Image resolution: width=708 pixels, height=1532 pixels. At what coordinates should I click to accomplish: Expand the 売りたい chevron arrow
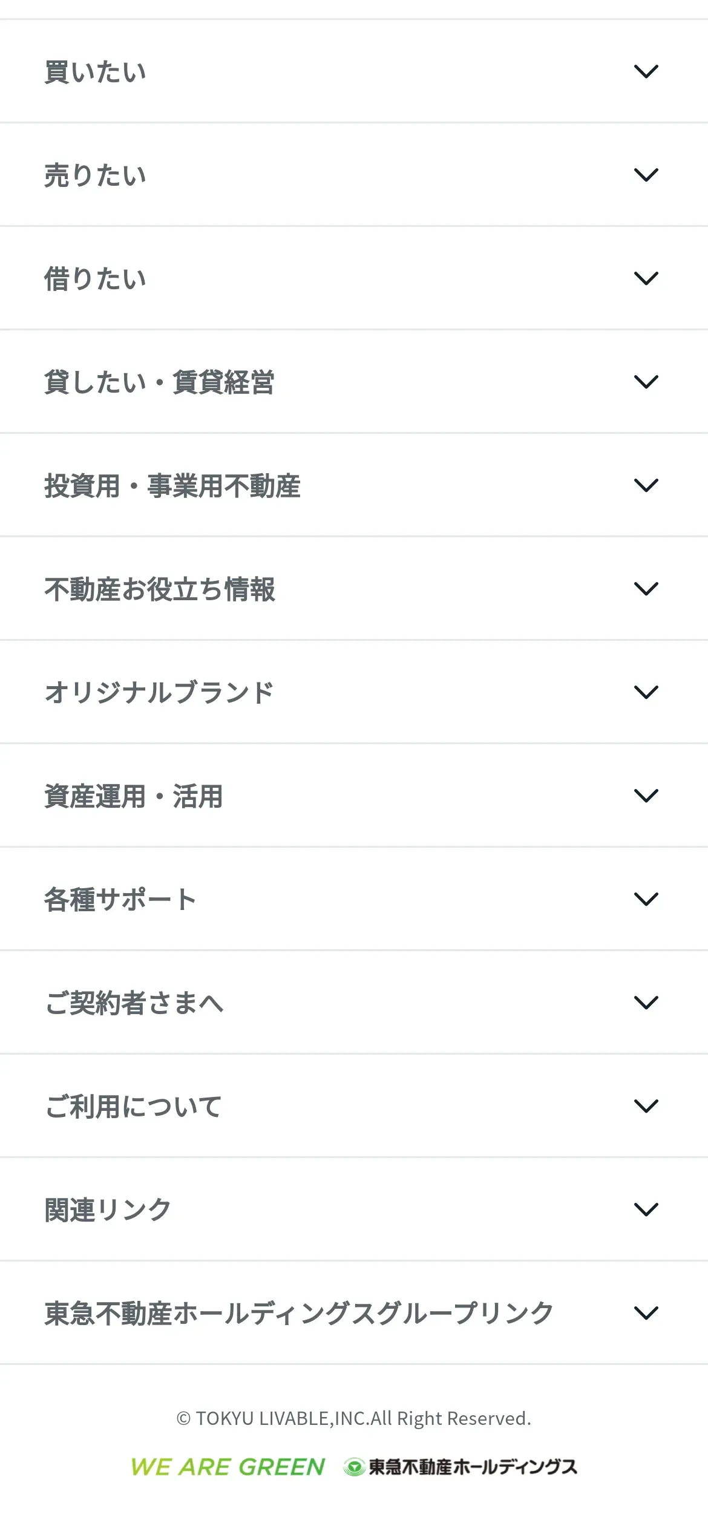pos(646,175)
